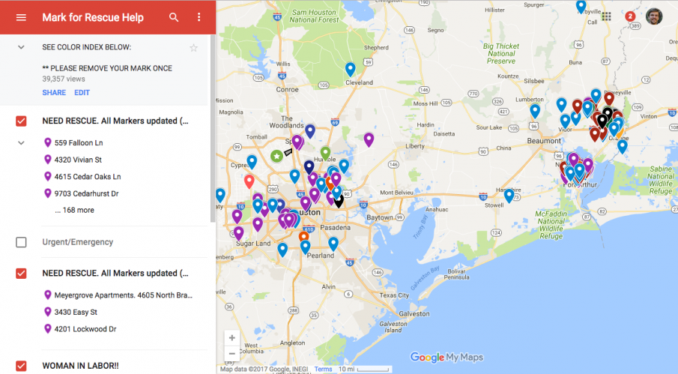Open the Terms link on the map

(323, 370)
